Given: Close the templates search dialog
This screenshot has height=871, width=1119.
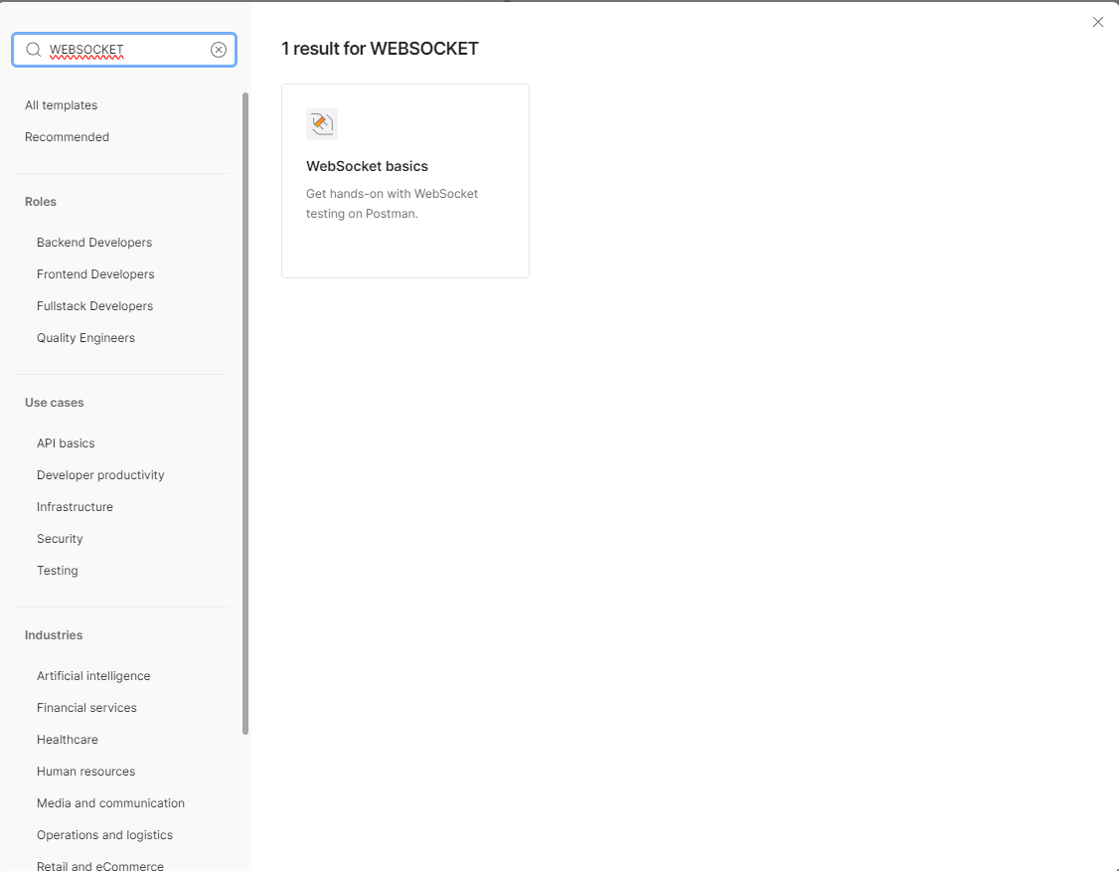Looking at the screenshot, I should click(1097, 21).
